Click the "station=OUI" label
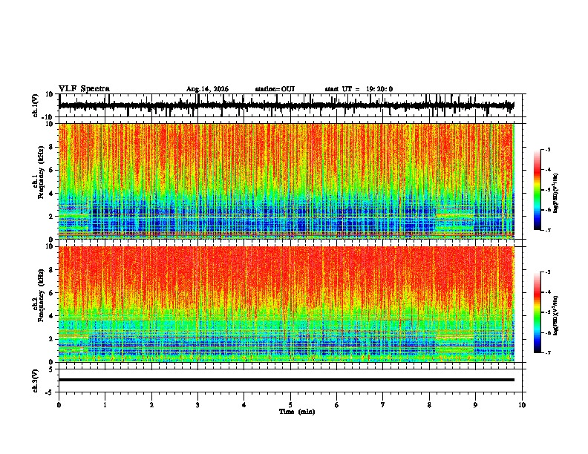 coord(275,89)
